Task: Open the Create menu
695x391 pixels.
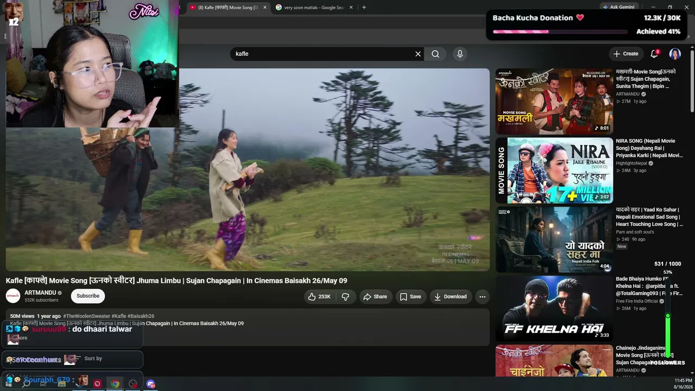Action: click(625, 54)
